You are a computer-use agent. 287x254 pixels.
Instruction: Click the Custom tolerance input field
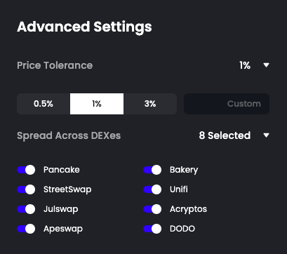(x=227, y=104)
